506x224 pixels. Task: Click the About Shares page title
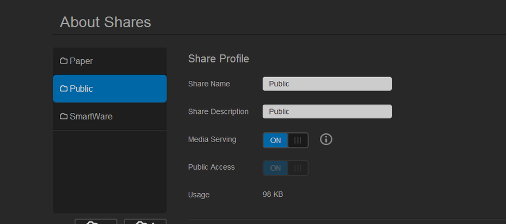tap(106, 22)
